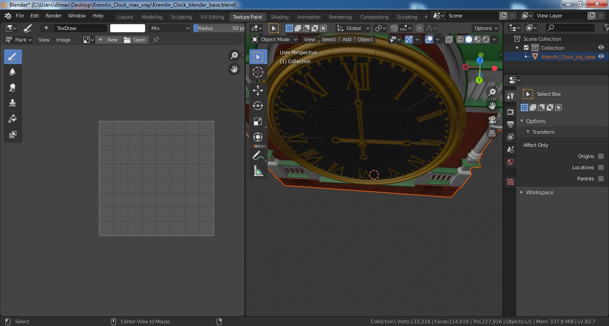Hide Collection using its eye icon

tap(601, 48)
